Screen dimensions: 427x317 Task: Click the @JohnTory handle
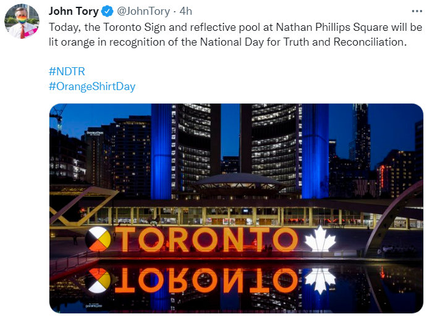tap(143, 12)
